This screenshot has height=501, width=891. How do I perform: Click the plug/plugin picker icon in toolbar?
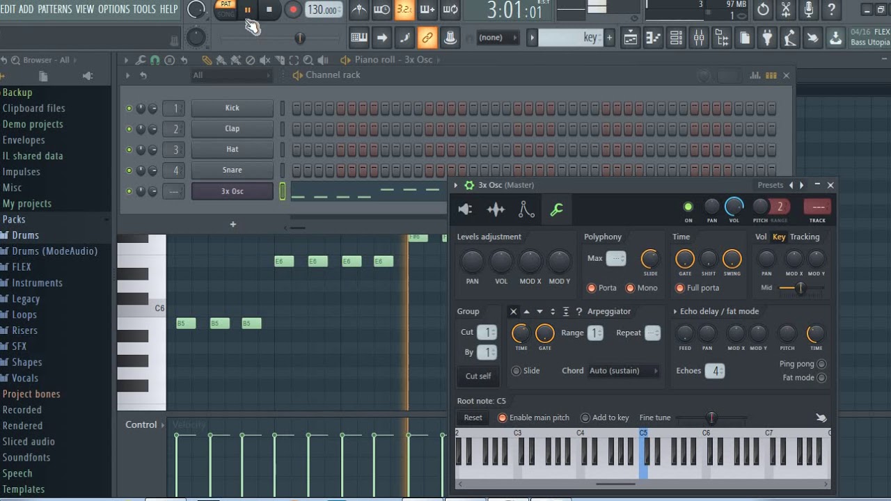[767, 38]
